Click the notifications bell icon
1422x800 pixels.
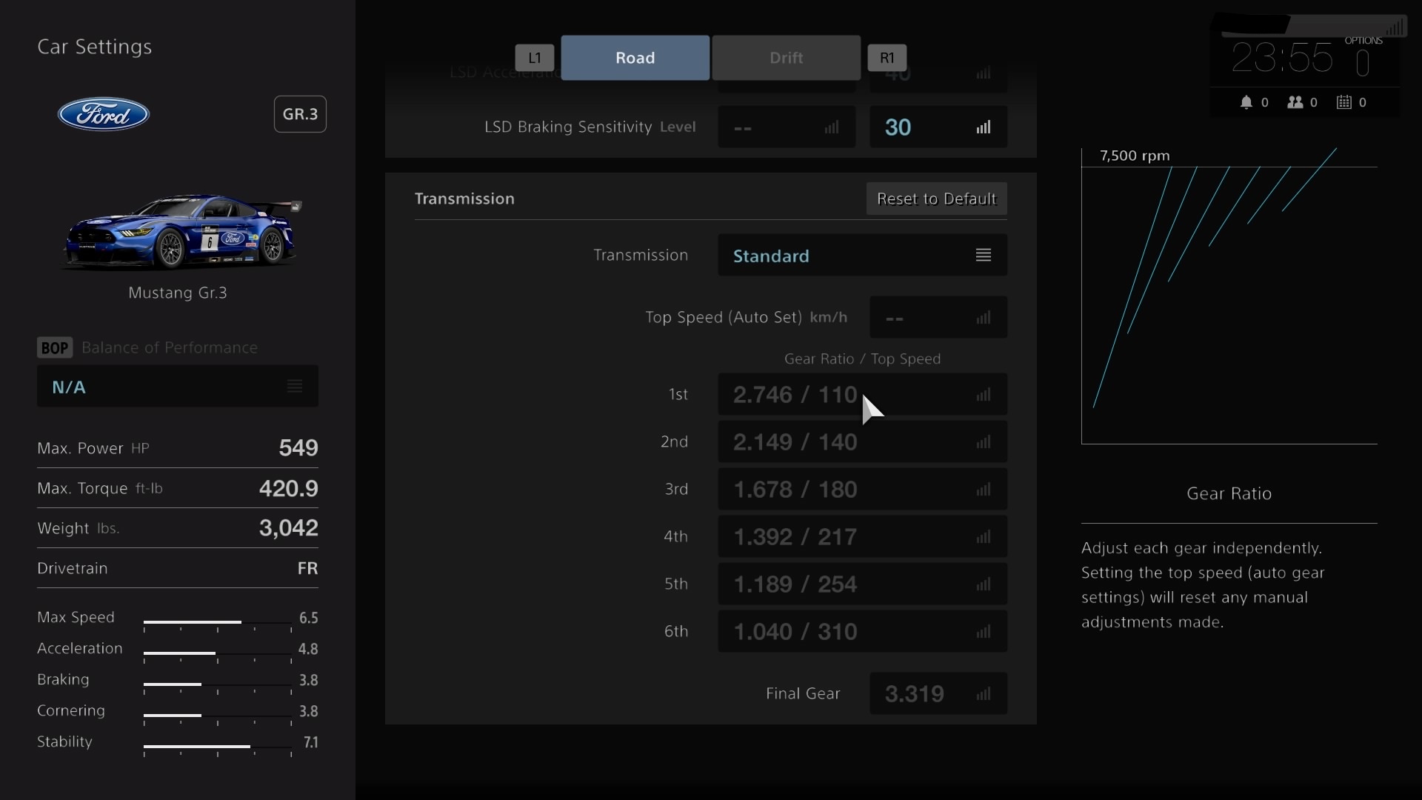1246,102
